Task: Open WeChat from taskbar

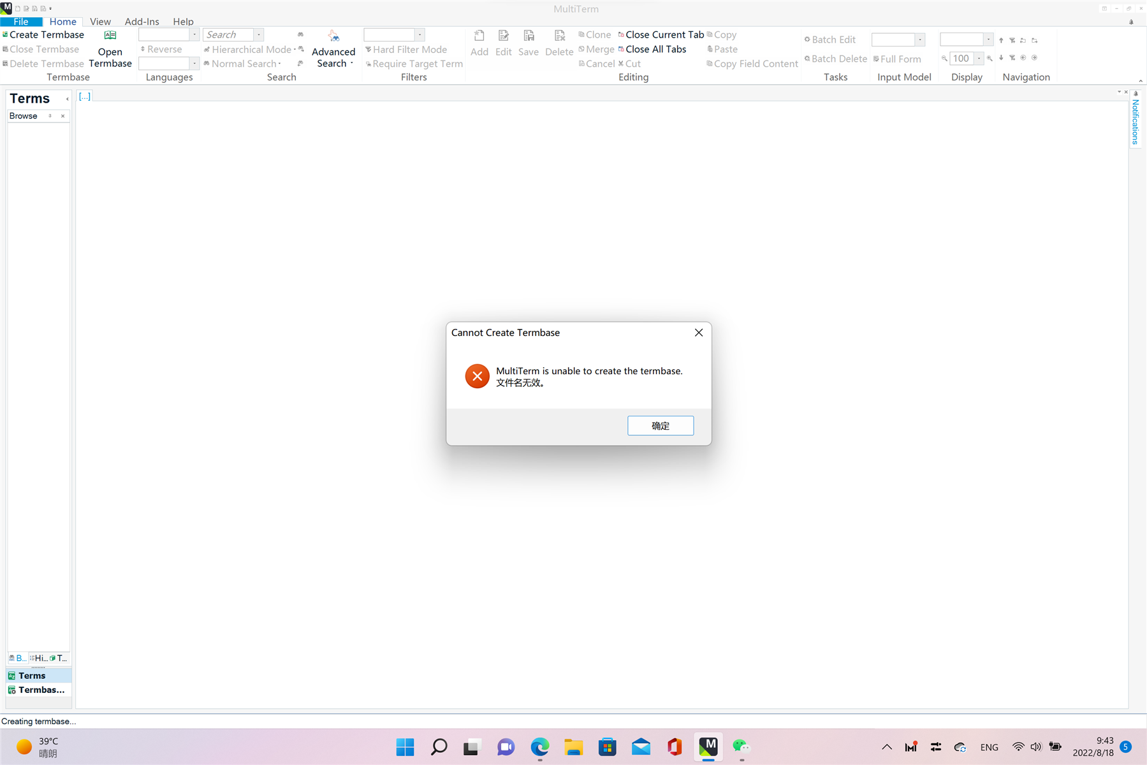Action: (x=742, y=747)
